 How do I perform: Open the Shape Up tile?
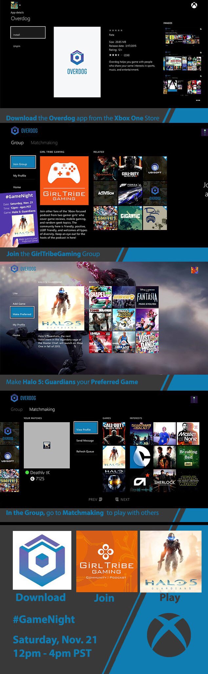tap(100, 297)
